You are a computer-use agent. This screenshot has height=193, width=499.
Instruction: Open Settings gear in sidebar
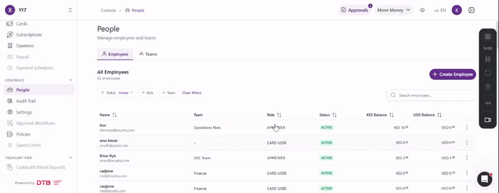pos(10,112)
